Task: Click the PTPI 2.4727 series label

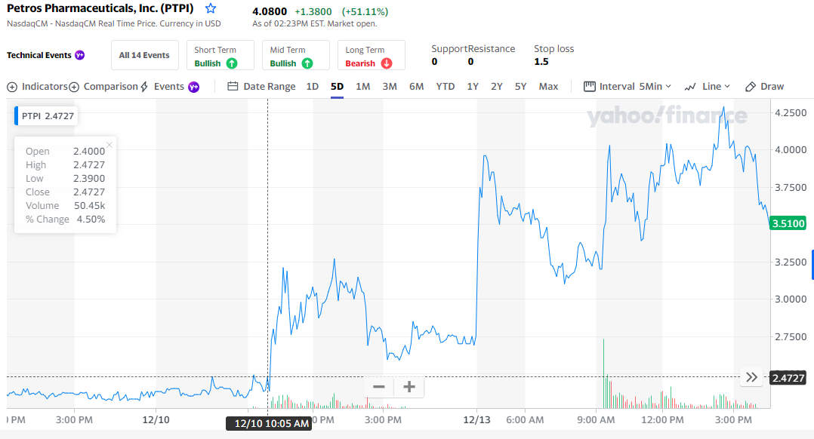Action: [47, 116]
